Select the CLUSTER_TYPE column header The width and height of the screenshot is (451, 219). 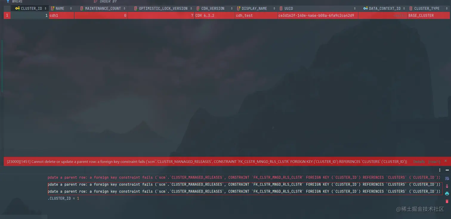tap(429, 8)
